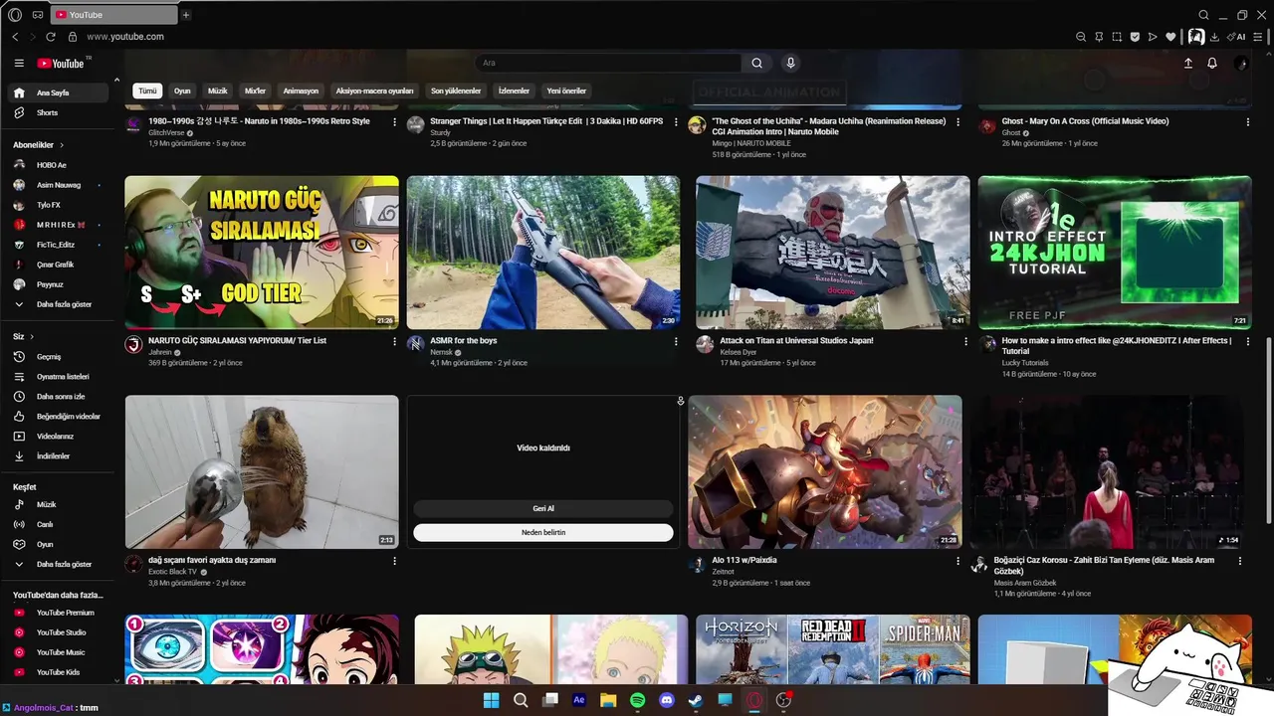Image resolution: width=1274 pixels, height=716 pixels.
Task: Go to Ana Sayfa in sidebar
Action: [x=60, y=92]
